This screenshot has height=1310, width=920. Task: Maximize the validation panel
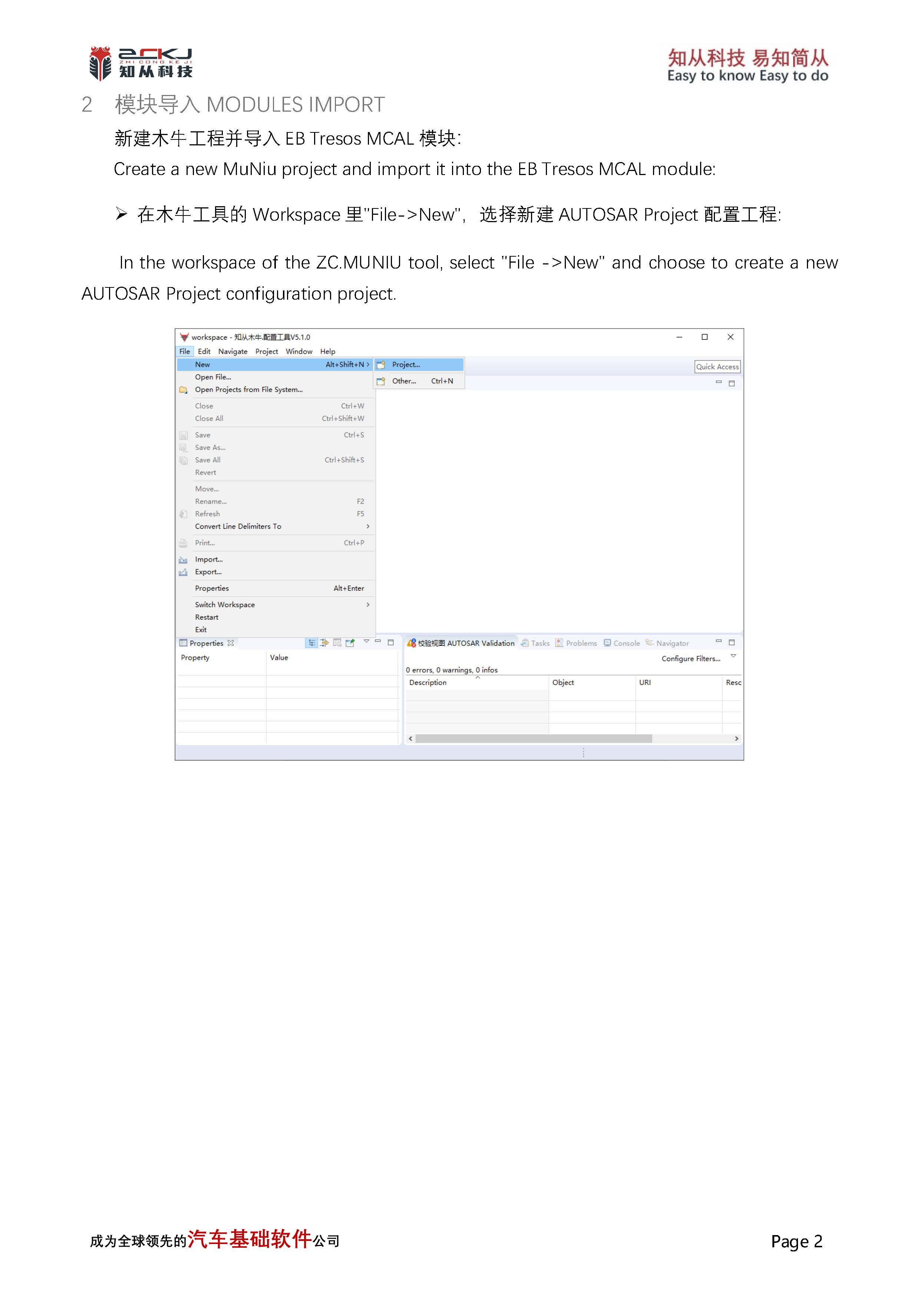(732, 642)
